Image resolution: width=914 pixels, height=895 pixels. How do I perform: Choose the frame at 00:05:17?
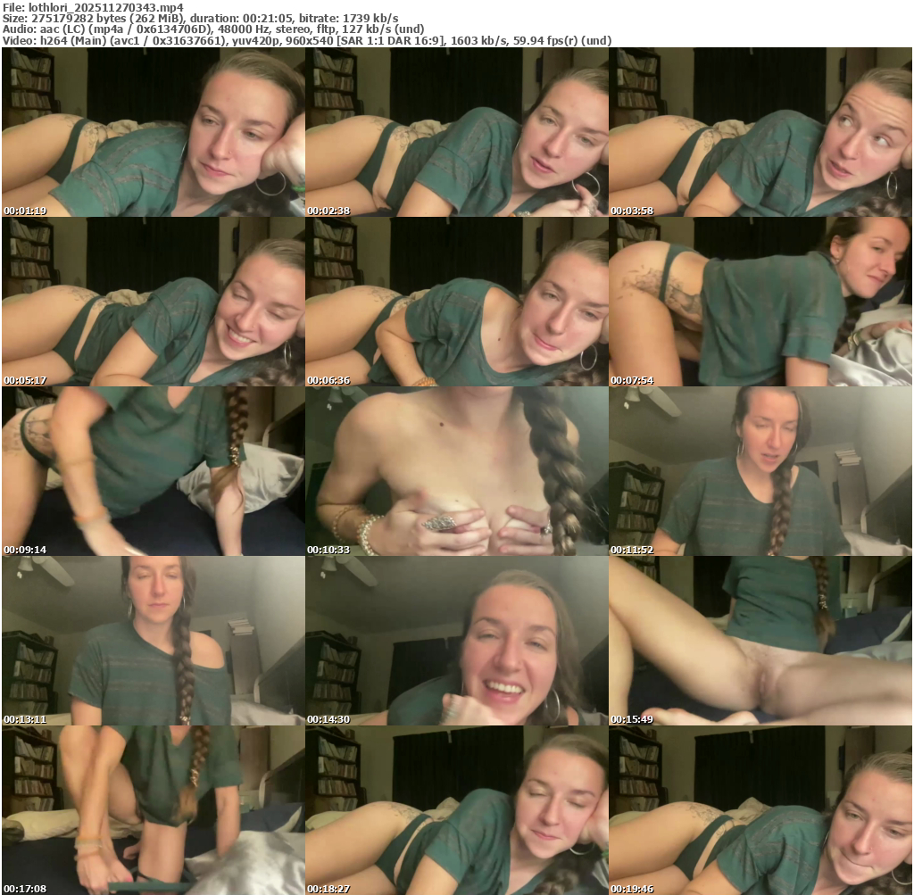[153, 302]
